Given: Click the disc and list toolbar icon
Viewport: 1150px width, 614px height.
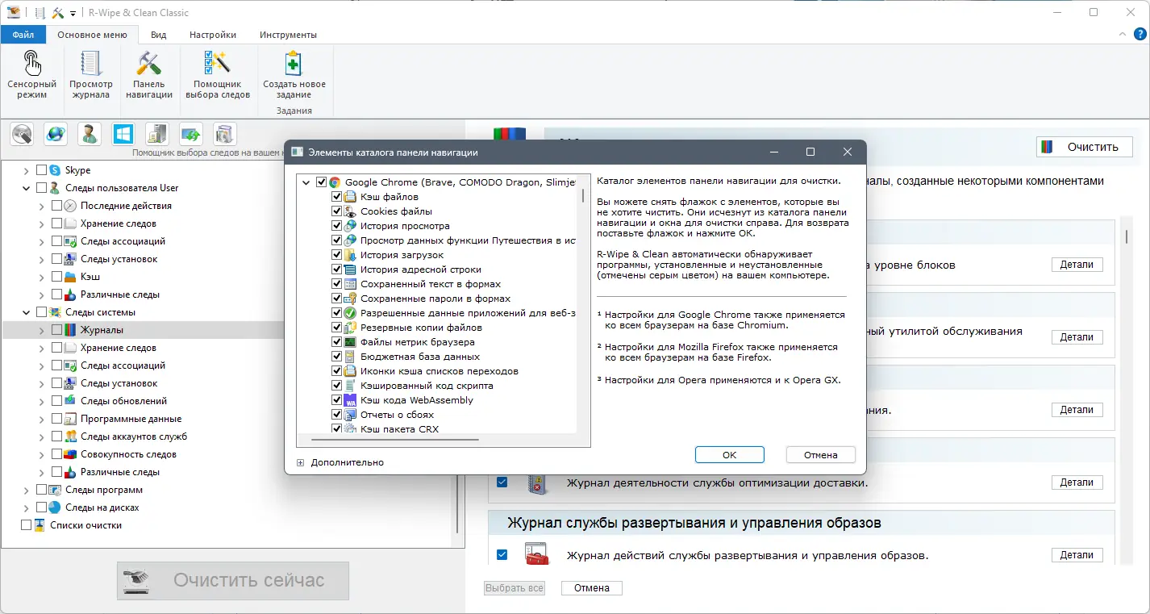Looking at the screenshot, I should [x=225, y=133].
